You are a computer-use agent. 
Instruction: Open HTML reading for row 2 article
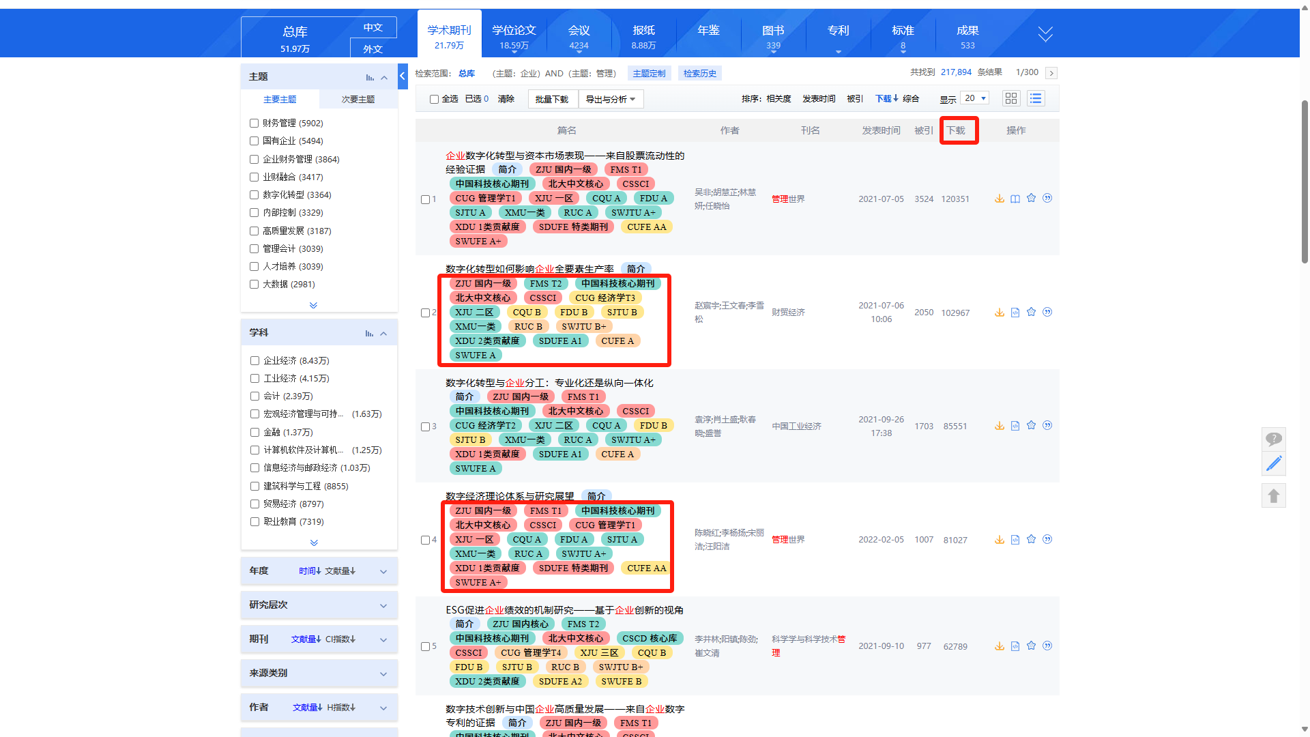(1015, 313)
